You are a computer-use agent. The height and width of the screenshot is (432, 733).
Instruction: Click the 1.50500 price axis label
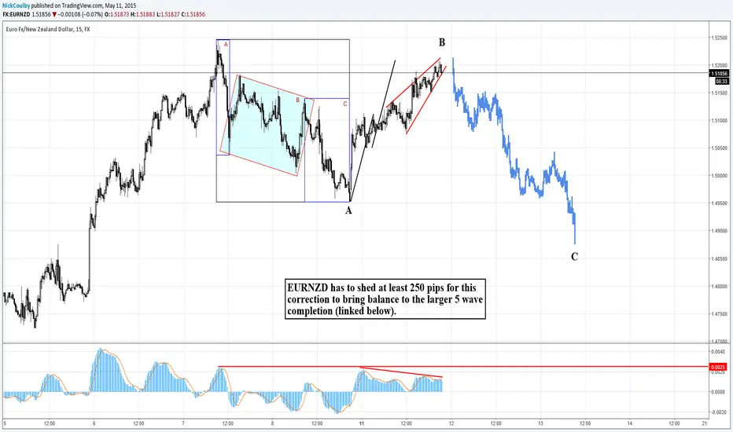click(x=719, y=148)
